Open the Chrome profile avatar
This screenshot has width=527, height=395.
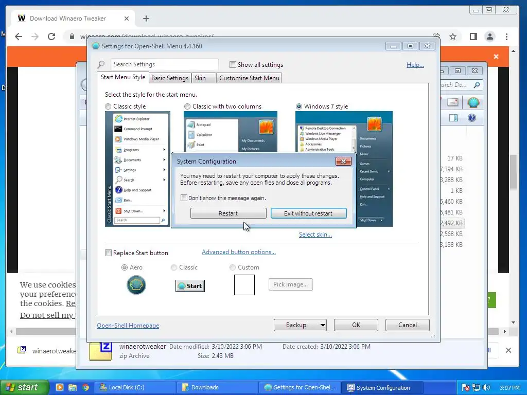coord(490,37)
